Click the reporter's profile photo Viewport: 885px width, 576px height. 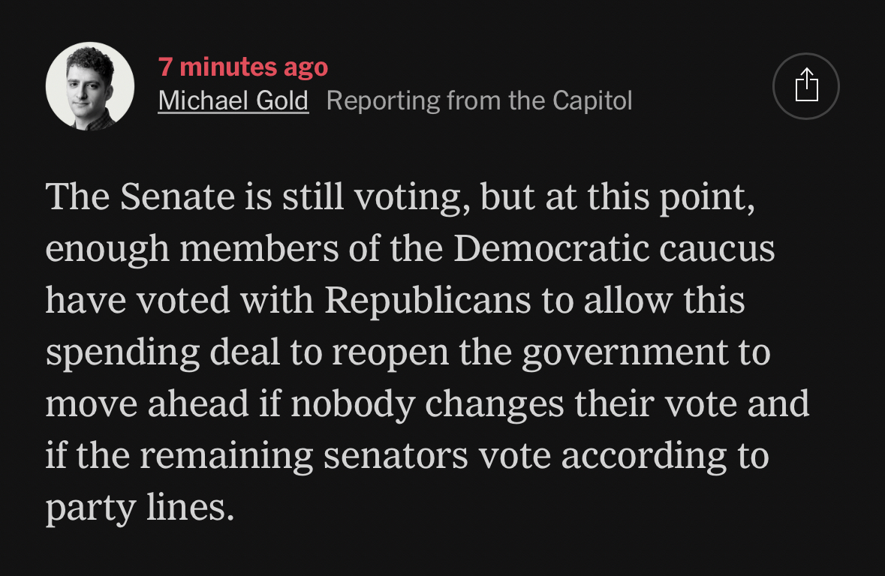click(90, 86)
